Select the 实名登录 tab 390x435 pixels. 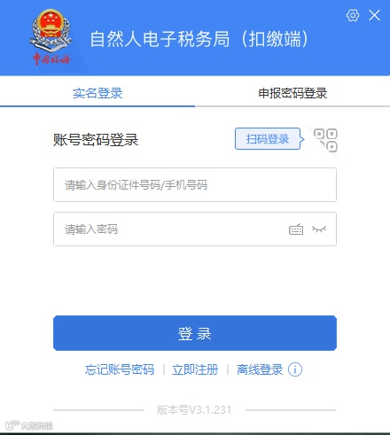(x=97, y=93)
